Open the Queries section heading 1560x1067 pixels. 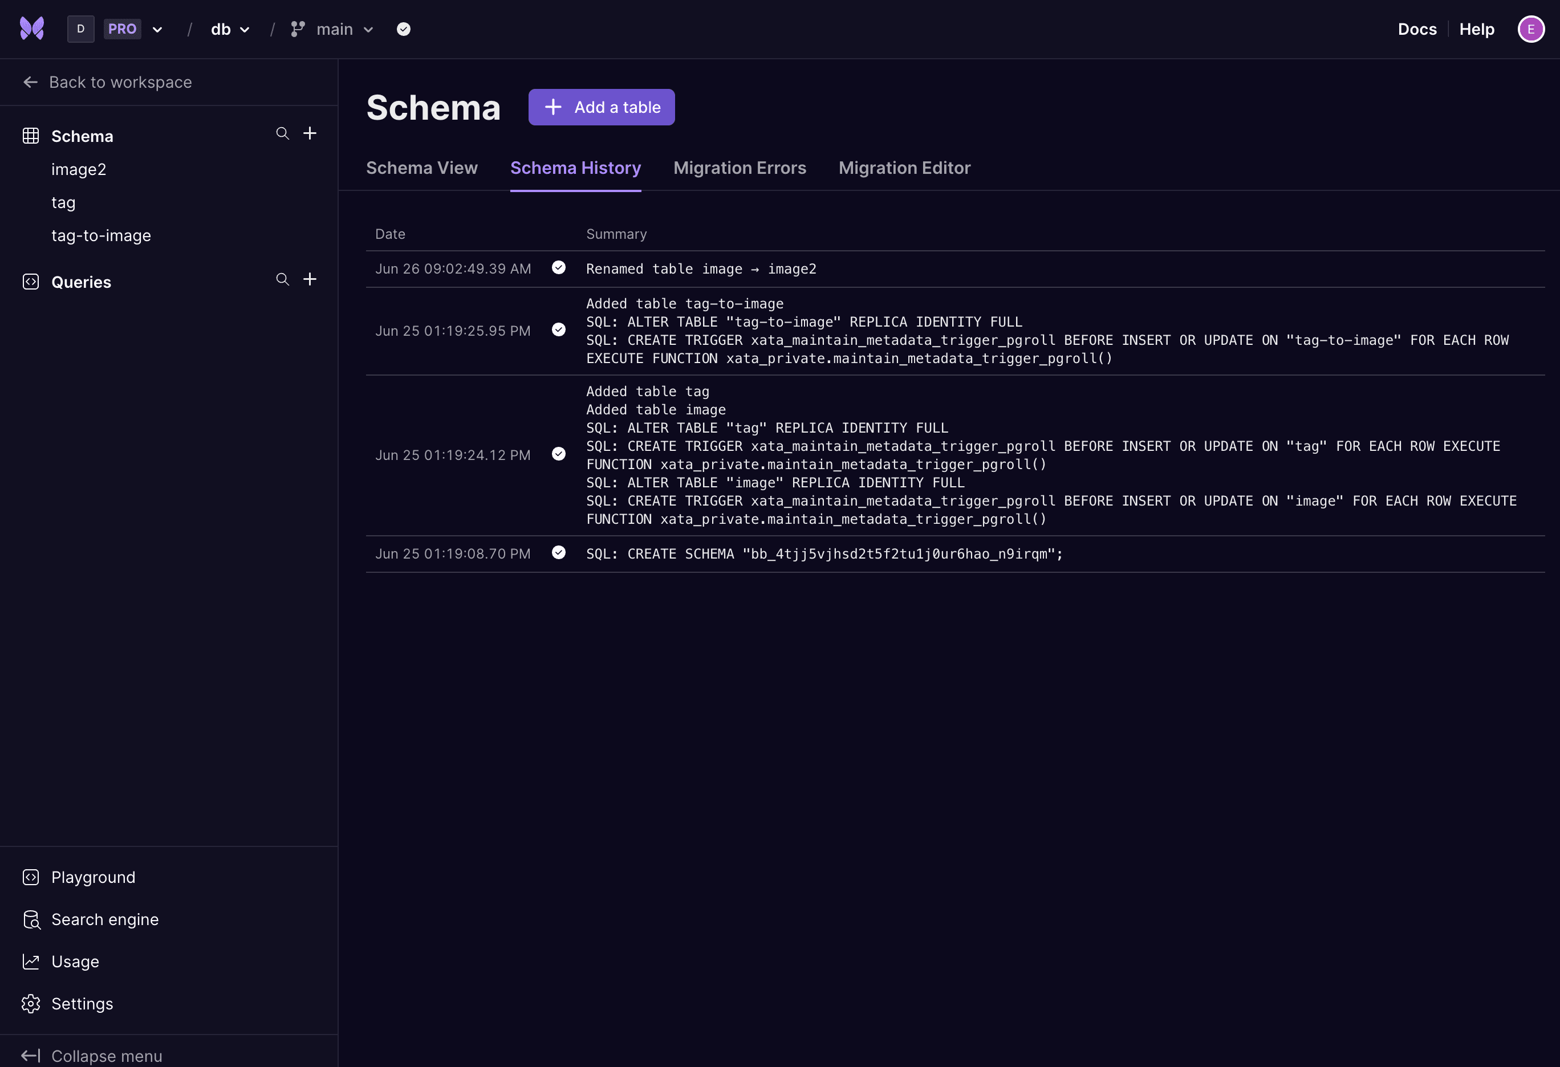click(x=81, y=282)
